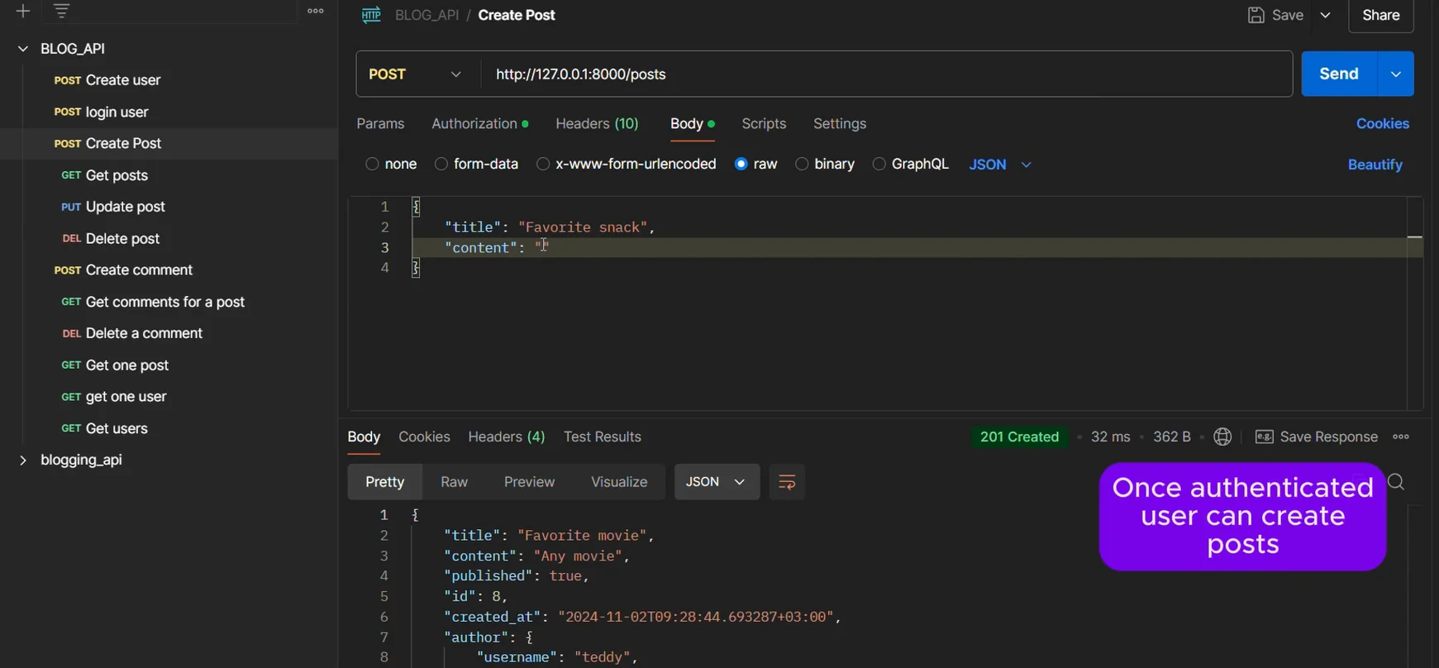Select x-www-form-urlencoded body option
The height and width of the screenshot is (668, 1439).
[x=543, y=164]
